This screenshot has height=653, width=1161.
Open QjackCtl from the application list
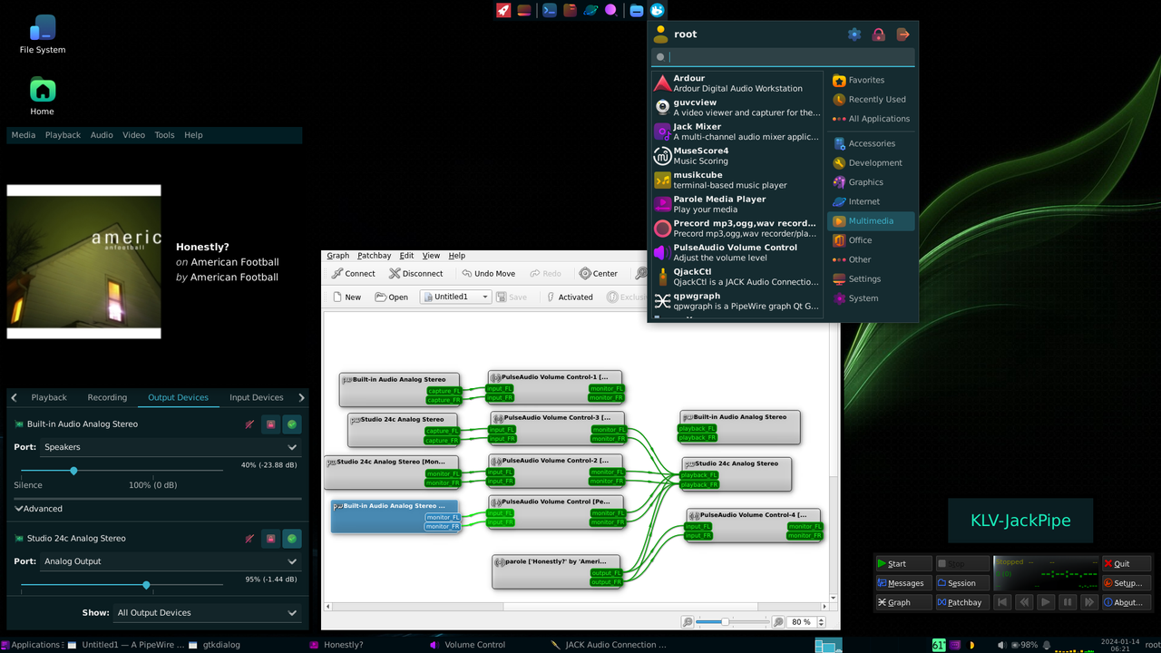737,277
